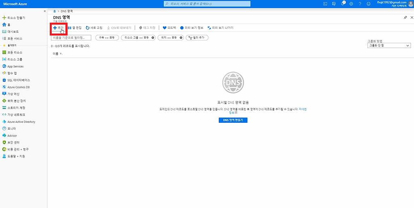This screenshot has width=414, height=208.
Task: Open 그룹화 안 함 grouping dropdown
Action: 389,46
